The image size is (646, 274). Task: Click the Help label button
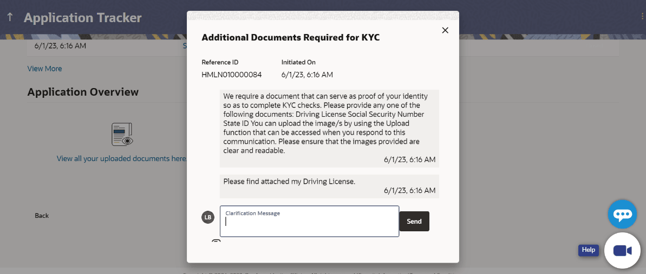point(589,250)
